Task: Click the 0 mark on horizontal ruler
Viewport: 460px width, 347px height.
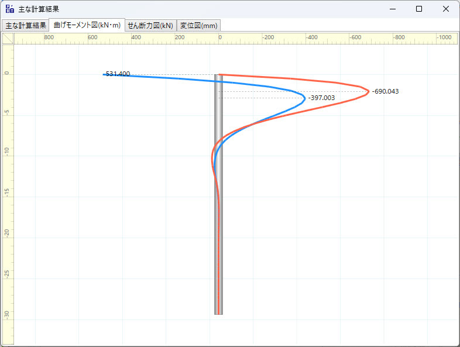Action: pos(220,37)
